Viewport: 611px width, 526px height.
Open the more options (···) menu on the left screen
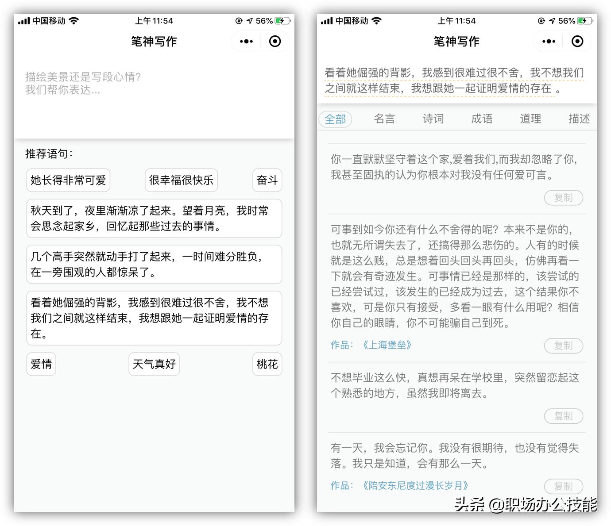(246, 41)
